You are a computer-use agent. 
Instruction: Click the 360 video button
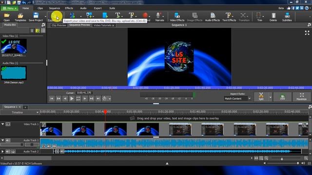pos(282,97)
